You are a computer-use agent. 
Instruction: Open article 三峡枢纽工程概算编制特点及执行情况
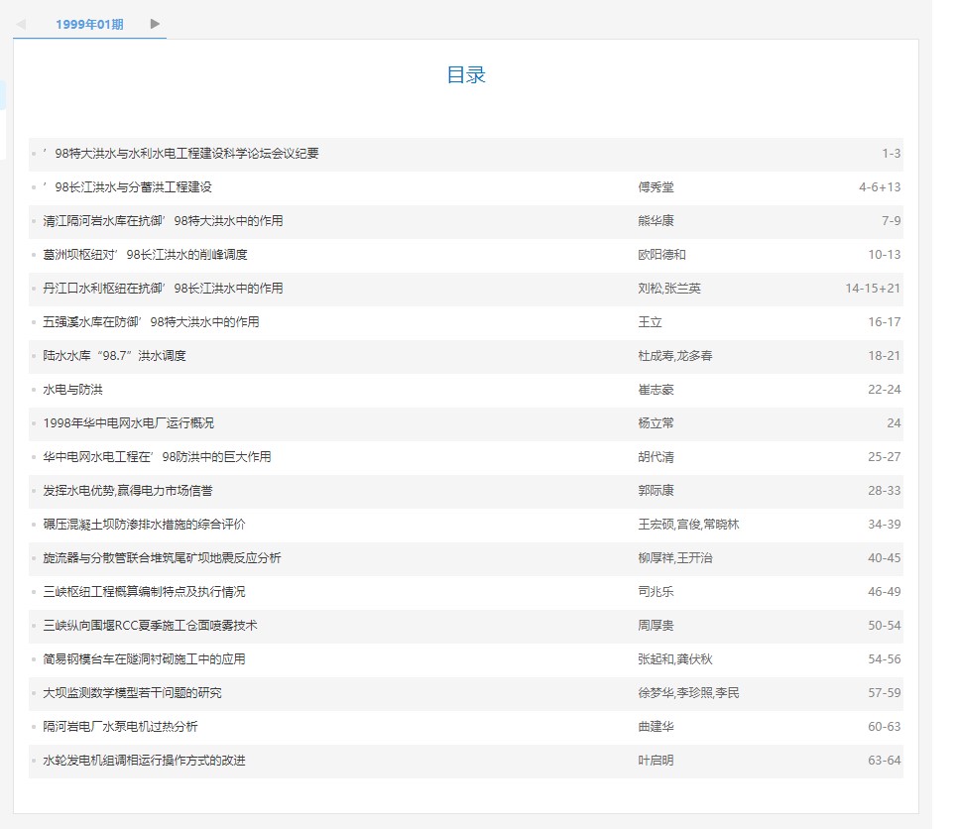tap(144, 592)
